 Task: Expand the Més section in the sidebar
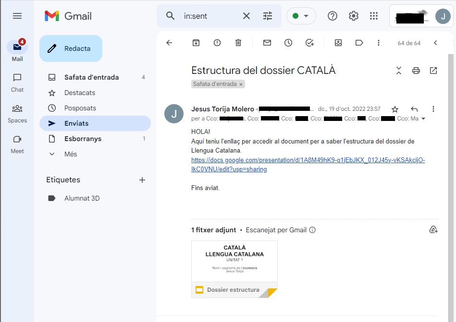[x=71, y=154]
